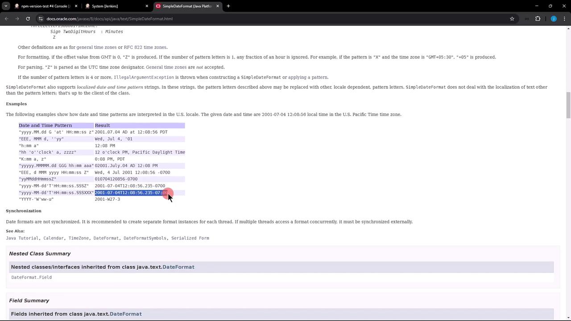Open a new tab with plus icon

[x=228, y=6]
